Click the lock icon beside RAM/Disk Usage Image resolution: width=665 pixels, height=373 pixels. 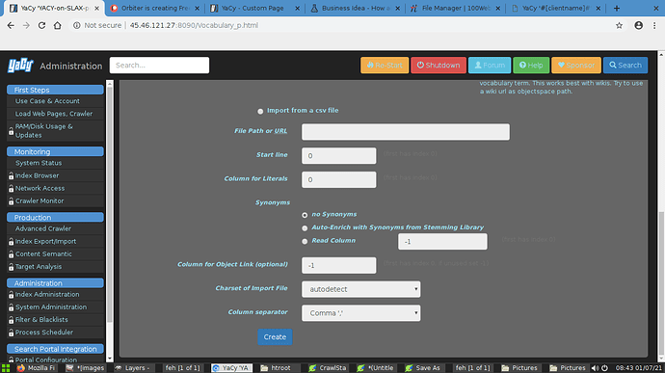[x=11, y=131]
